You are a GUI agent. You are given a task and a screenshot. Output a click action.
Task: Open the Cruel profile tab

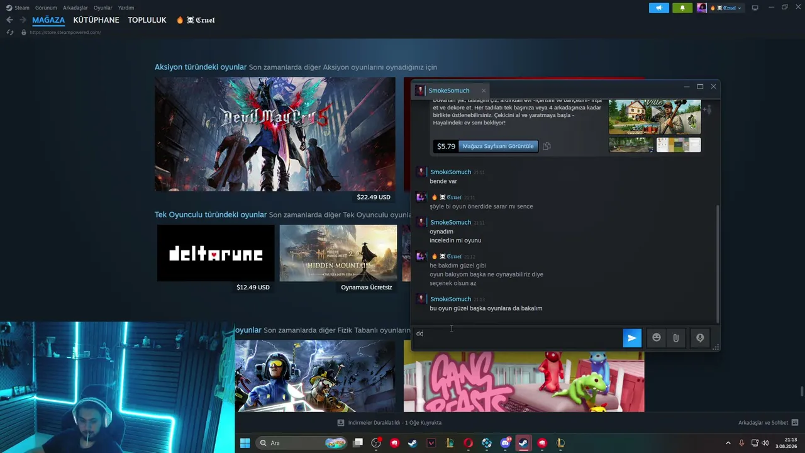(196, 20)
